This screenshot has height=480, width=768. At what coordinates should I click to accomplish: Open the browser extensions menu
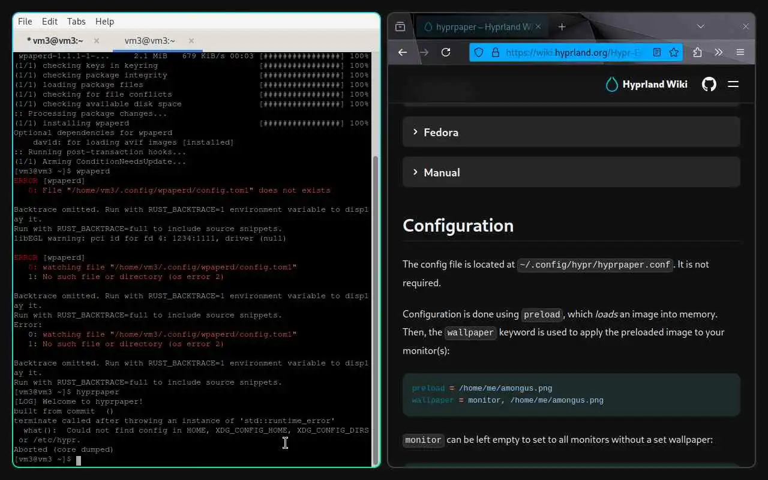[697, 52]
